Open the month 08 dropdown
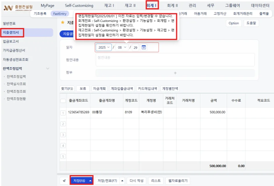This screenshot has height=186, width=274. tap(122, 47)
